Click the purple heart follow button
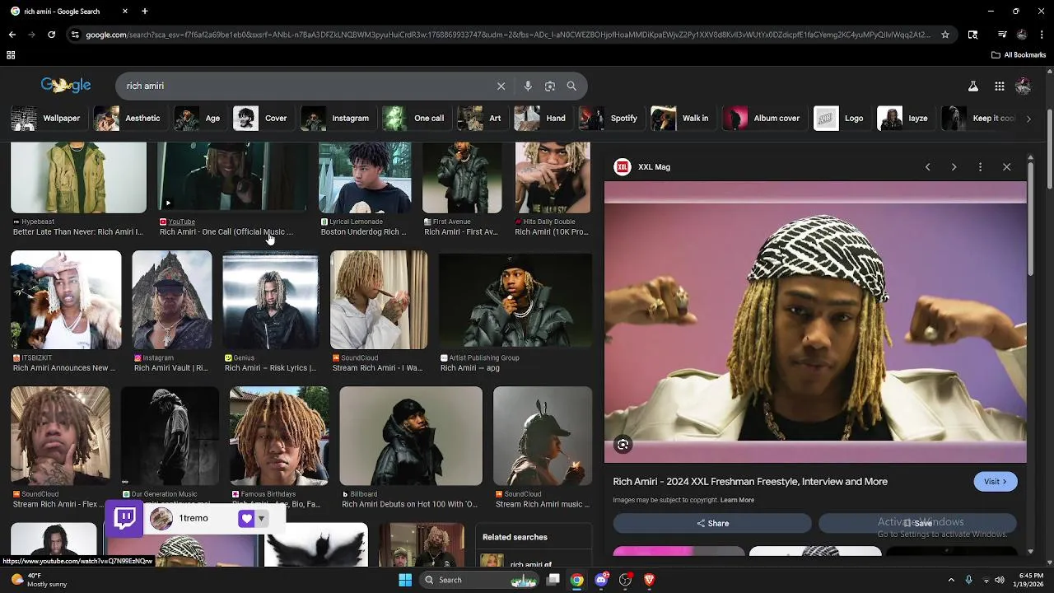This screenshot has height=593, width=1054. coord(246,519)
